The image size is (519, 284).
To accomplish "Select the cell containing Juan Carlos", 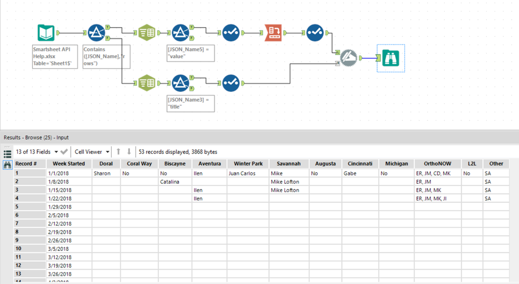I will coord(248,173).
